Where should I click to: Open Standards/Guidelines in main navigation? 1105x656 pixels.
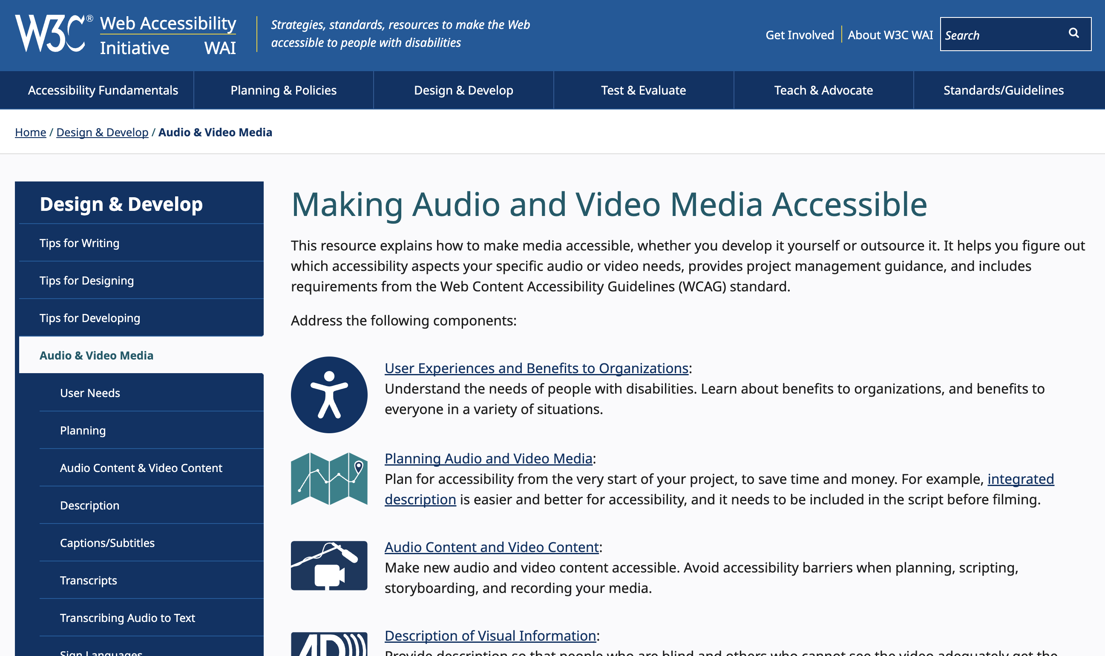[1003, 90]
